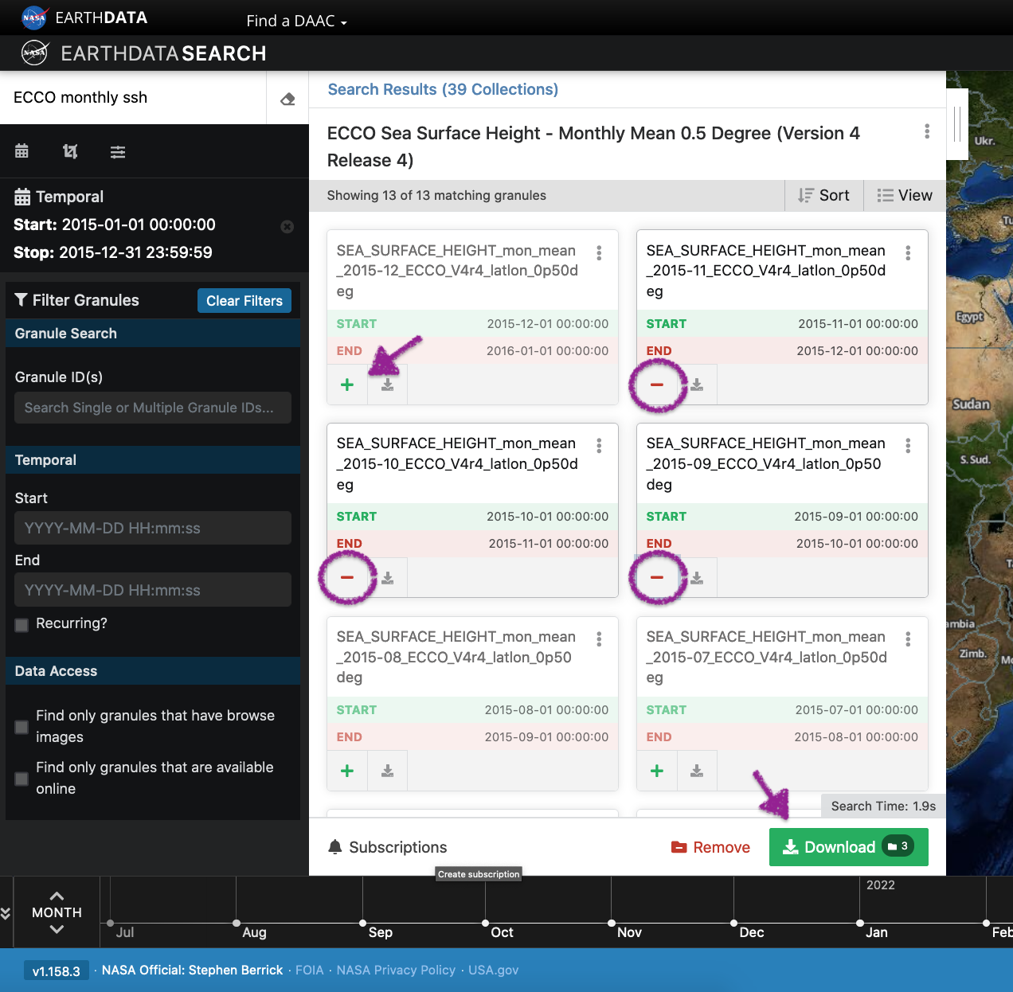Viewport: 1013px width, 992px height.
Task: Check granules that are available online
Action: 22,779
